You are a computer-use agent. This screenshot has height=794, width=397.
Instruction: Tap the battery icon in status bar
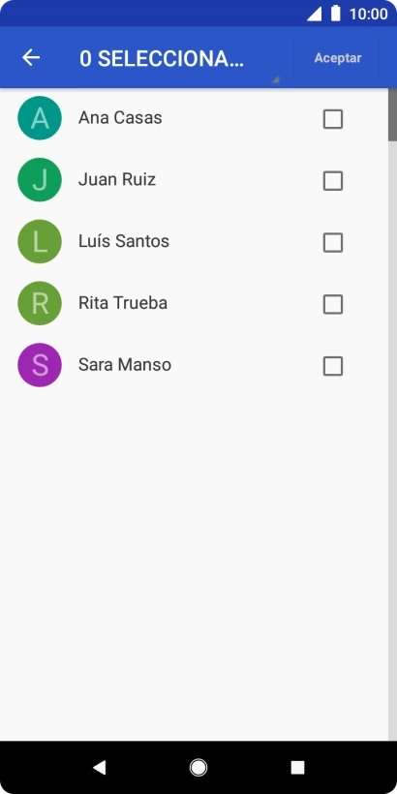[x=336, y=14]
